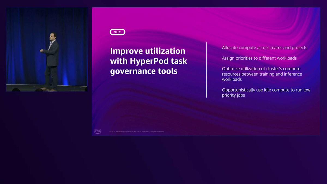Click the text 'Optimize utilization of cluster's compute resources'
Screen dimensions: 327x184
pos(262,74)
